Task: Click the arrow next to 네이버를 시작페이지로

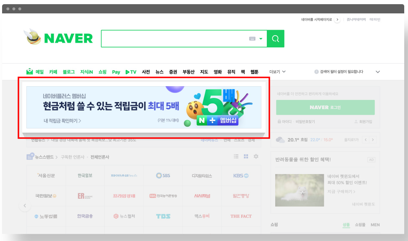Action: click(337, 20)
